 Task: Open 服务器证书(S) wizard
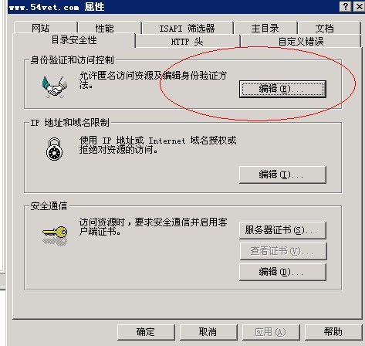click(x=282, y=230)
